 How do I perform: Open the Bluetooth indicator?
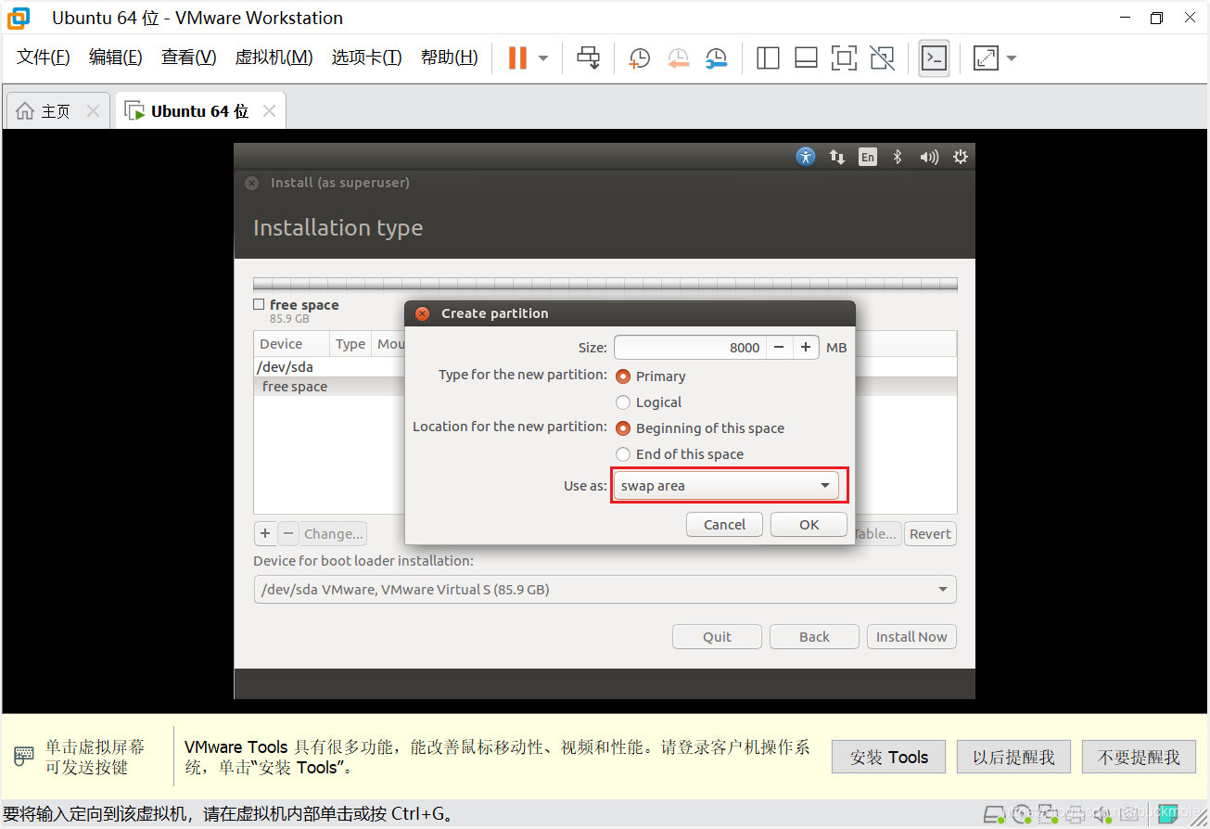[x=898, y=157]
